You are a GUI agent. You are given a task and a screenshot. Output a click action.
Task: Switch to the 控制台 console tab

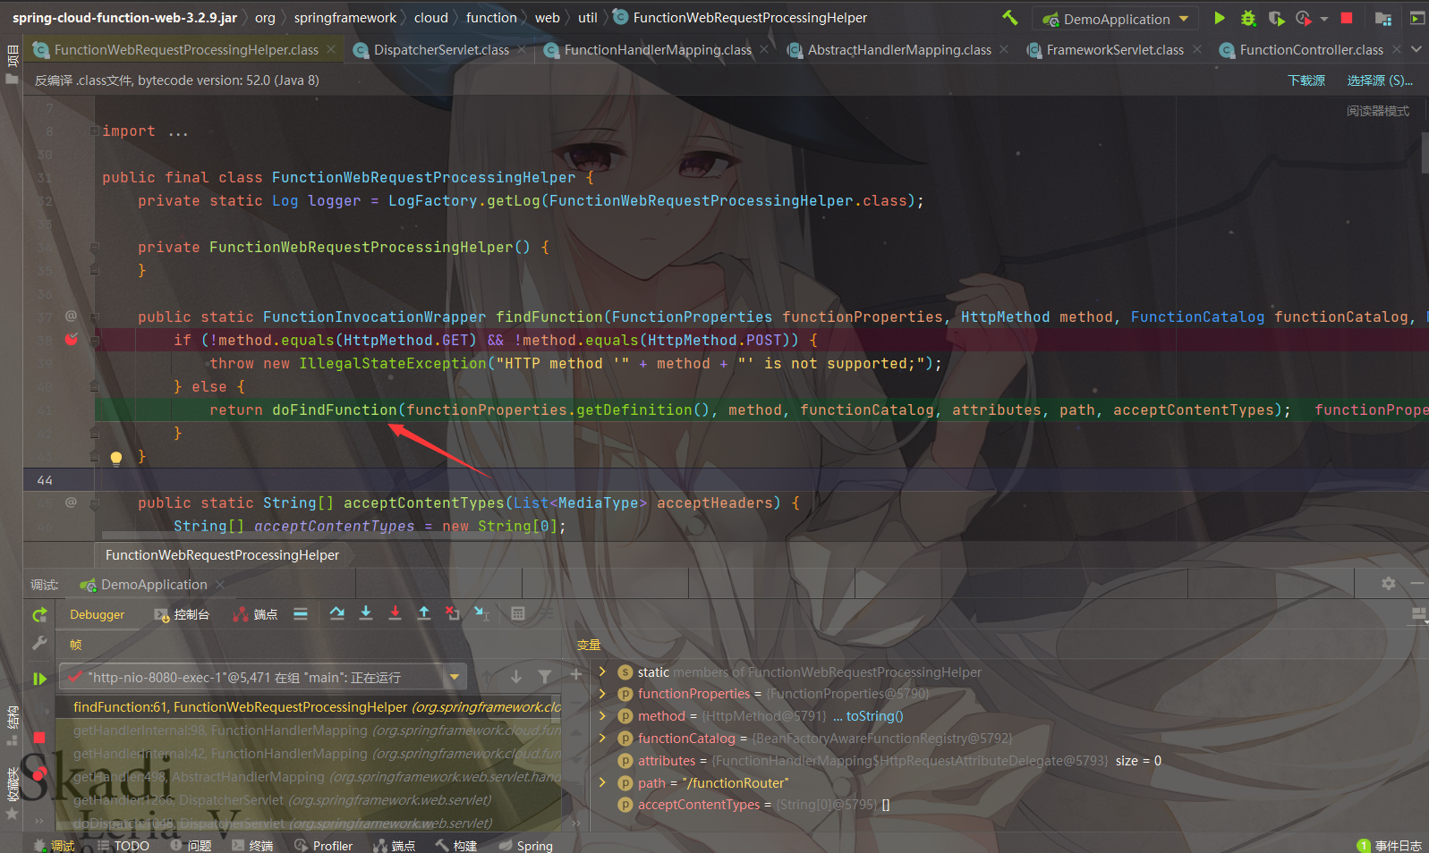tap(182, 614)
